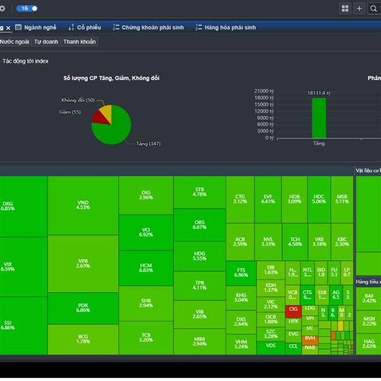Switch to Cổ phiếu tab
The height and width of the screenshot is (381, 381).
click(x=84, y=27)
